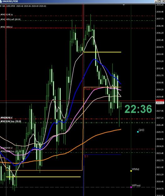Click the Pivot Point label

(x=91, y=89)
